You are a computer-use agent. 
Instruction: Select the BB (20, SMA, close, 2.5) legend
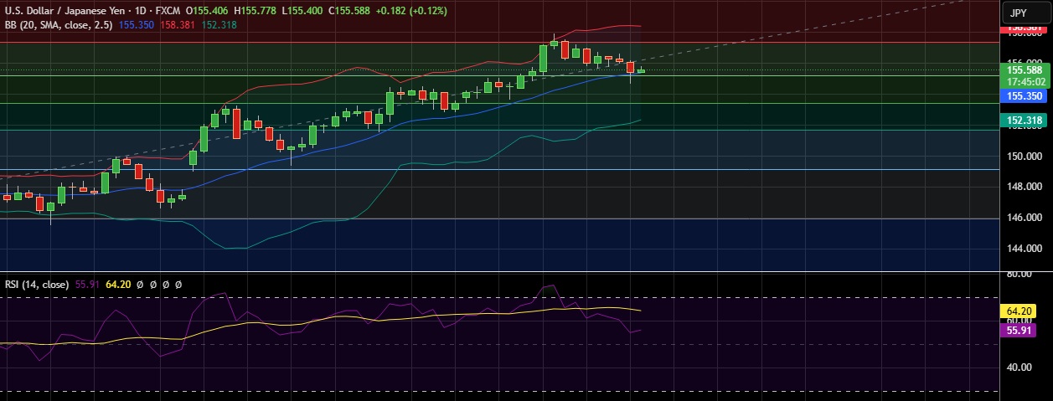coord(59,25)
